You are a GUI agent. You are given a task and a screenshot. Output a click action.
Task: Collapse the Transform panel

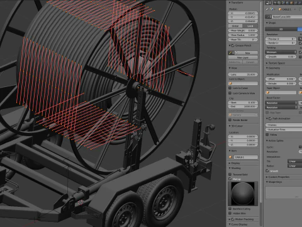pos(230,3)
